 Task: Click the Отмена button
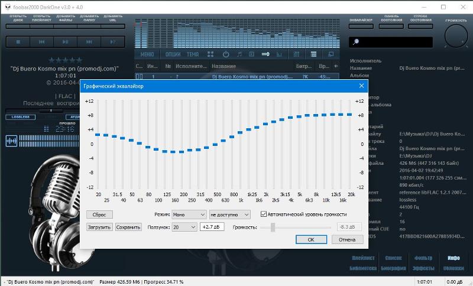(x=347, y=239)
